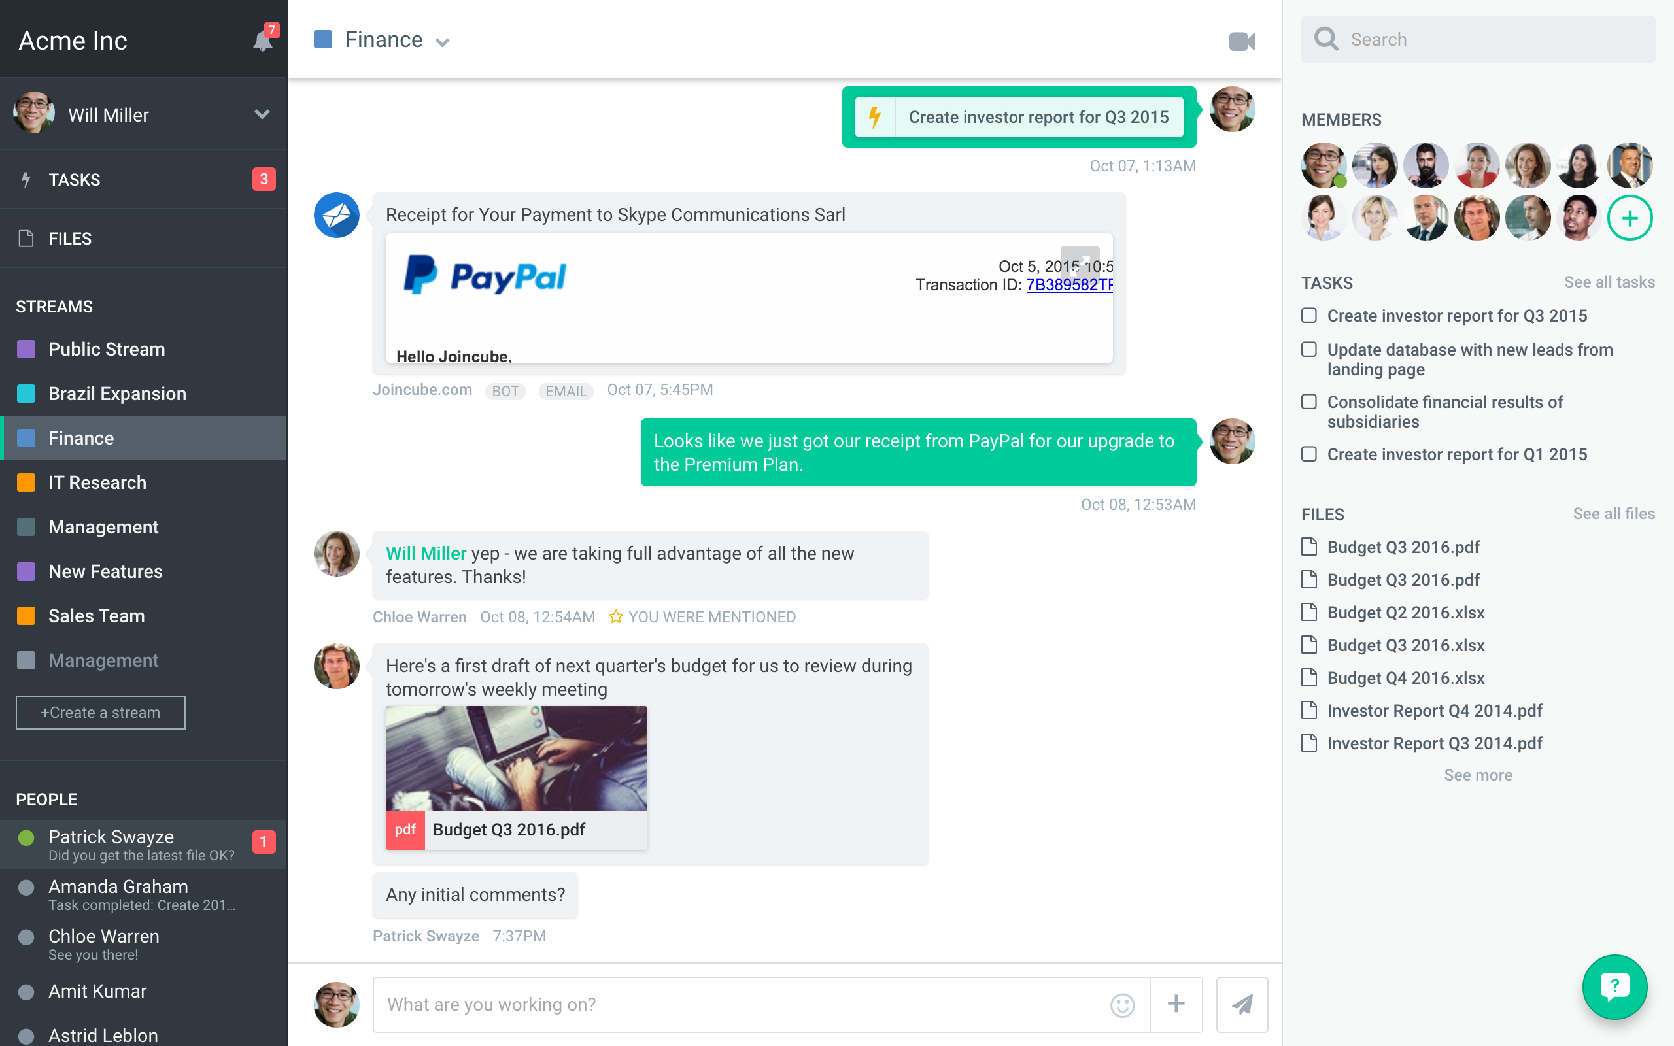Select See all tasks link
1674x1046 pixels.
[x=1608, y=282]
